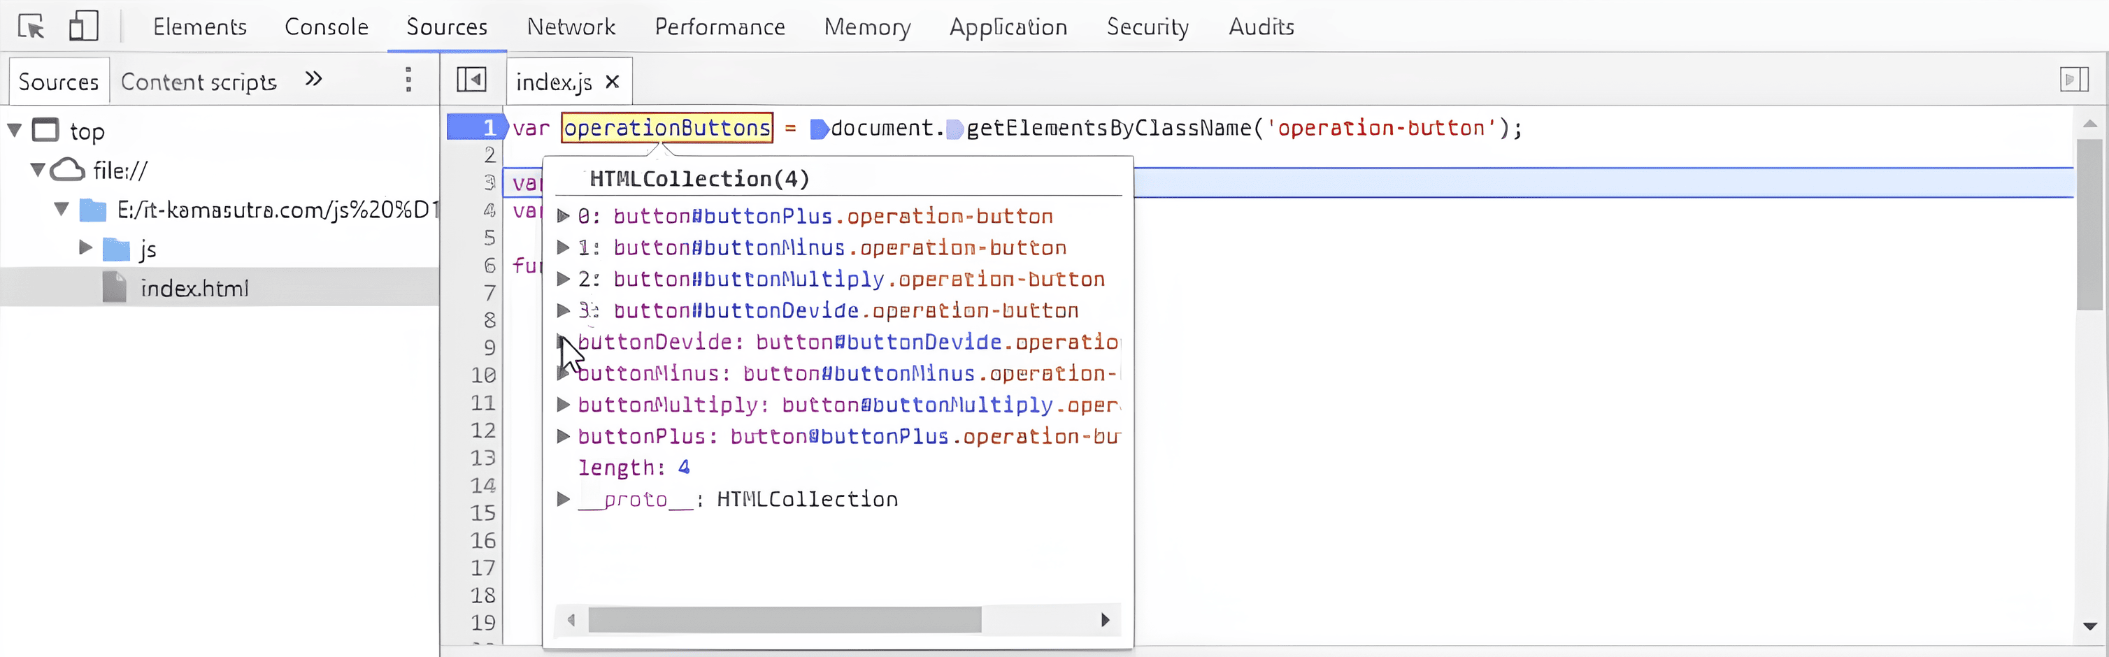The image size is (2109, 657).
Task: Open the Console tab
Action: click(x=326, y=27)
